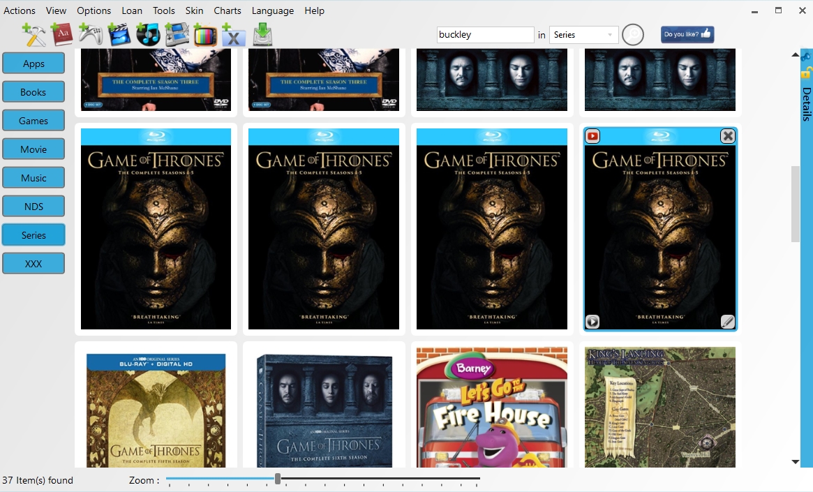
Task: Open the Options menu
Action: pos(94,10)
